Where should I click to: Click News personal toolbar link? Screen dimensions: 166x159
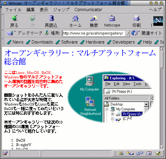tap(15, 42)
